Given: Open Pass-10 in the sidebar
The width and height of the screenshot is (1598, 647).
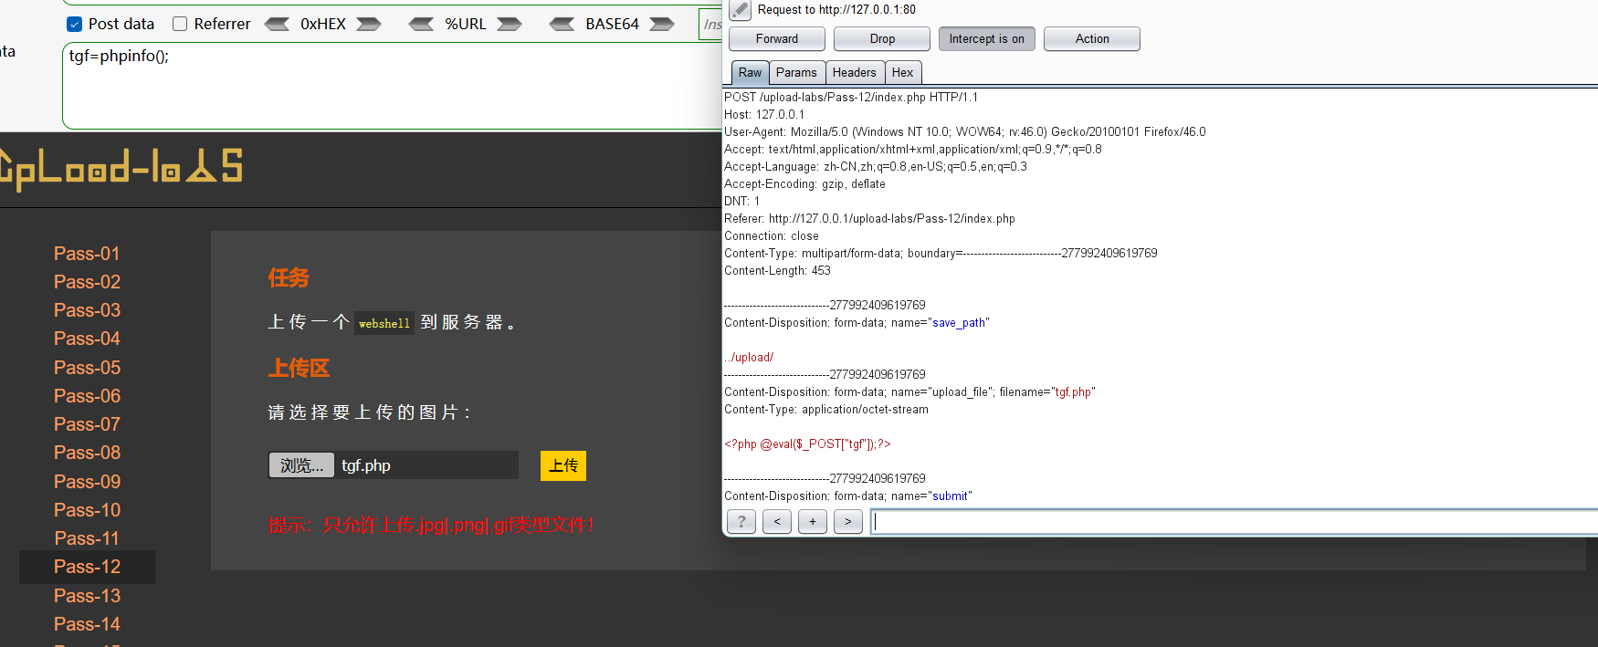Looking at the screenshot, I should pyautogui.click(x=87, y=510).
